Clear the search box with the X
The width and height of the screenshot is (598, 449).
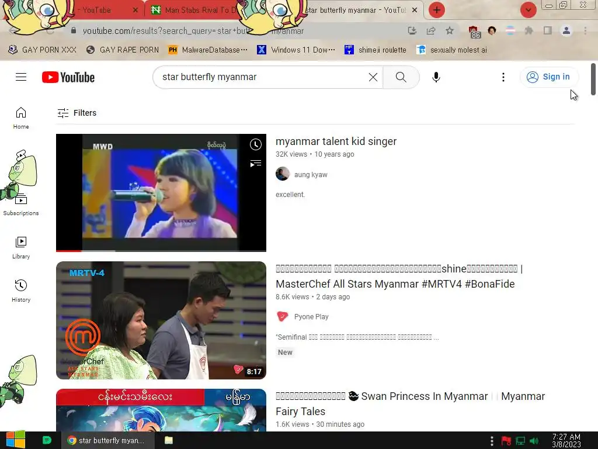[x=373, y=77]
